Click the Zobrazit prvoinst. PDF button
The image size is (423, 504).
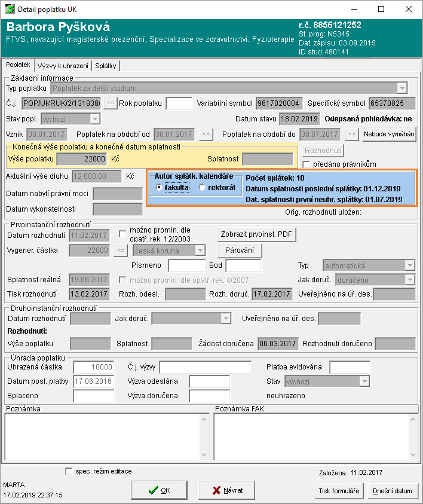258,234
